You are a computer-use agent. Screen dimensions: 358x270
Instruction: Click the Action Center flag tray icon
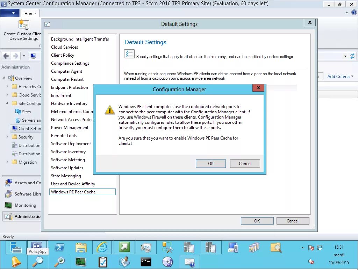click(311, 248)
